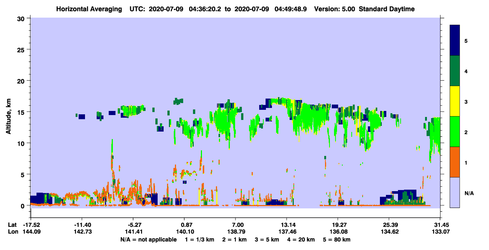Image resolution: width=489 pixels, height=250 pixels.
Task: Click longitude value '142.73'
Action: (x=82, y=232)
